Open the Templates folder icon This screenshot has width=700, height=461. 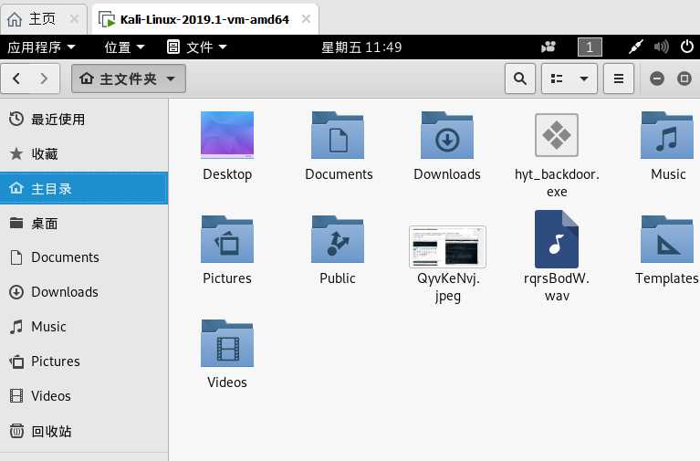[x=668, y=239]
